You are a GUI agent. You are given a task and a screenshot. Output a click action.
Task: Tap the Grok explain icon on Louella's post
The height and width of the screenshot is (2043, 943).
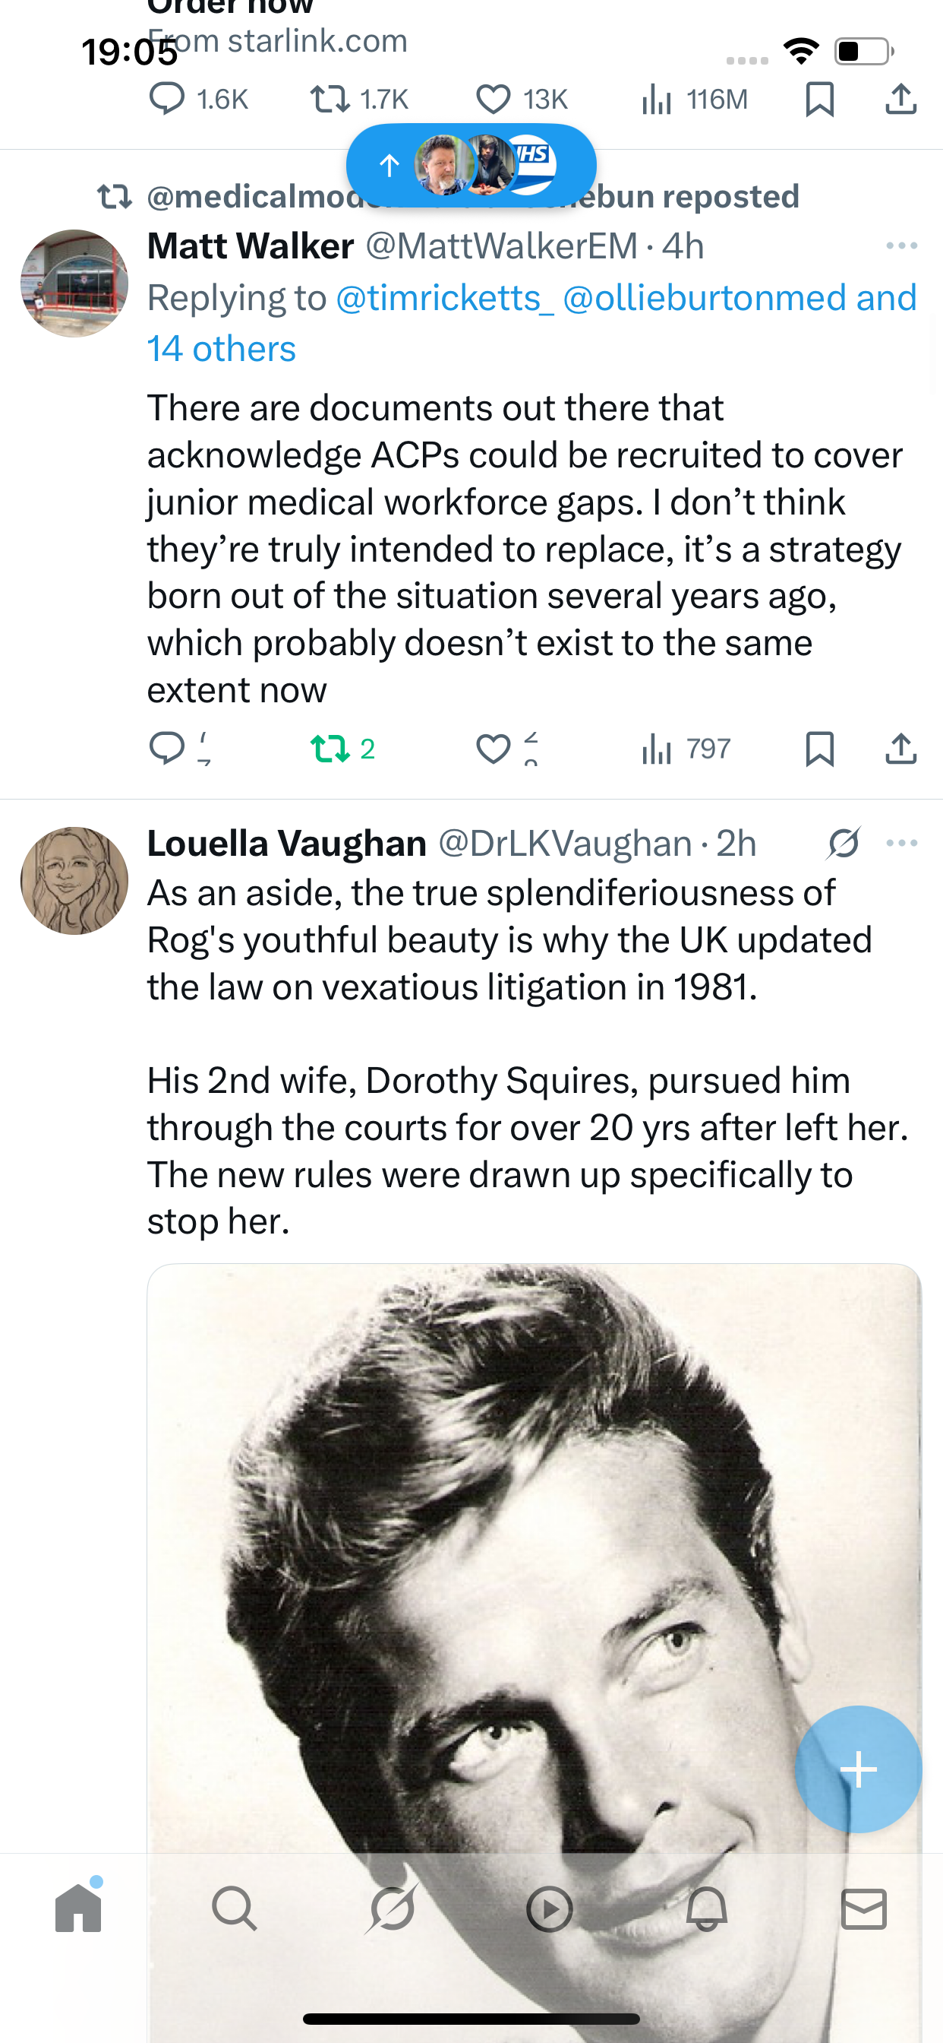pyautogui.click(x=843, y=842)
